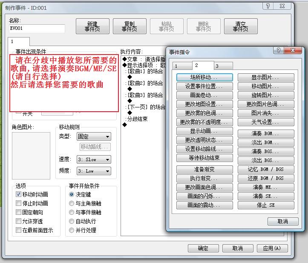308x263 pixels.
Task: Click 演奏 SE command button
Action: coord(266,196)
